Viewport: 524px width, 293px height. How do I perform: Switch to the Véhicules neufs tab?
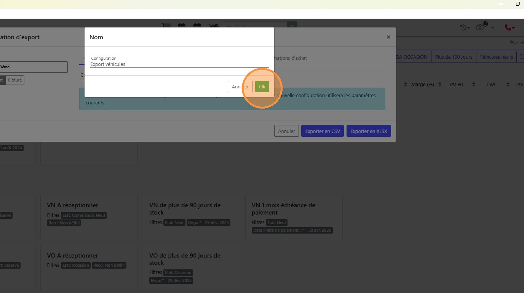(x=496, y=57)
